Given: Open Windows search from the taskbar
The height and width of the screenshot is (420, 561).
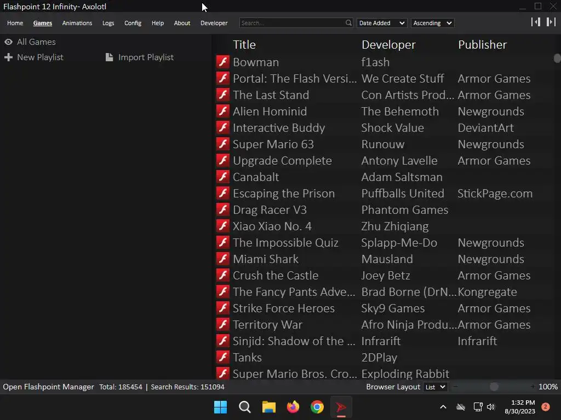Looking at the screenshot, I should click(x=245, y=407).
